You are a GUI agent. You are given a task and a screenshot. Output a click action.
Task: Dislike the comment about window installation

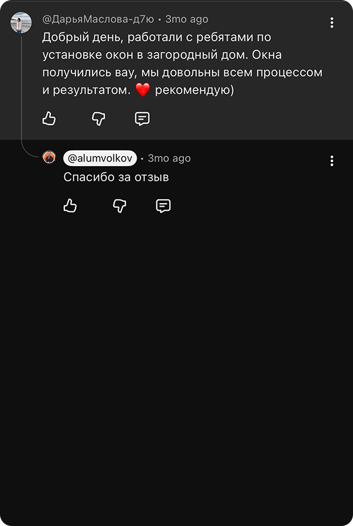(98, 119)
